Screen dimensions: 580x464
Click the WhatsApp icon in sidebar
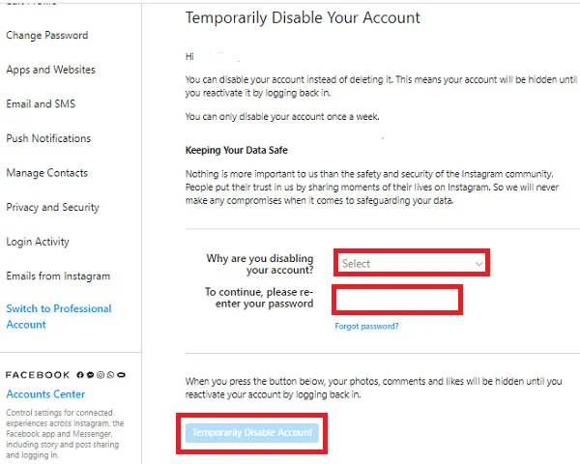pos(110,375)
